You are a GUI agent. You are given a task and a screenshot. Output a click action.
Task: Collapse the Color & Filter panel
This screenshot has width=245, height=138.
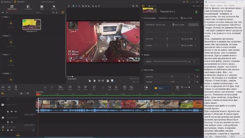[x=142, y=70]
